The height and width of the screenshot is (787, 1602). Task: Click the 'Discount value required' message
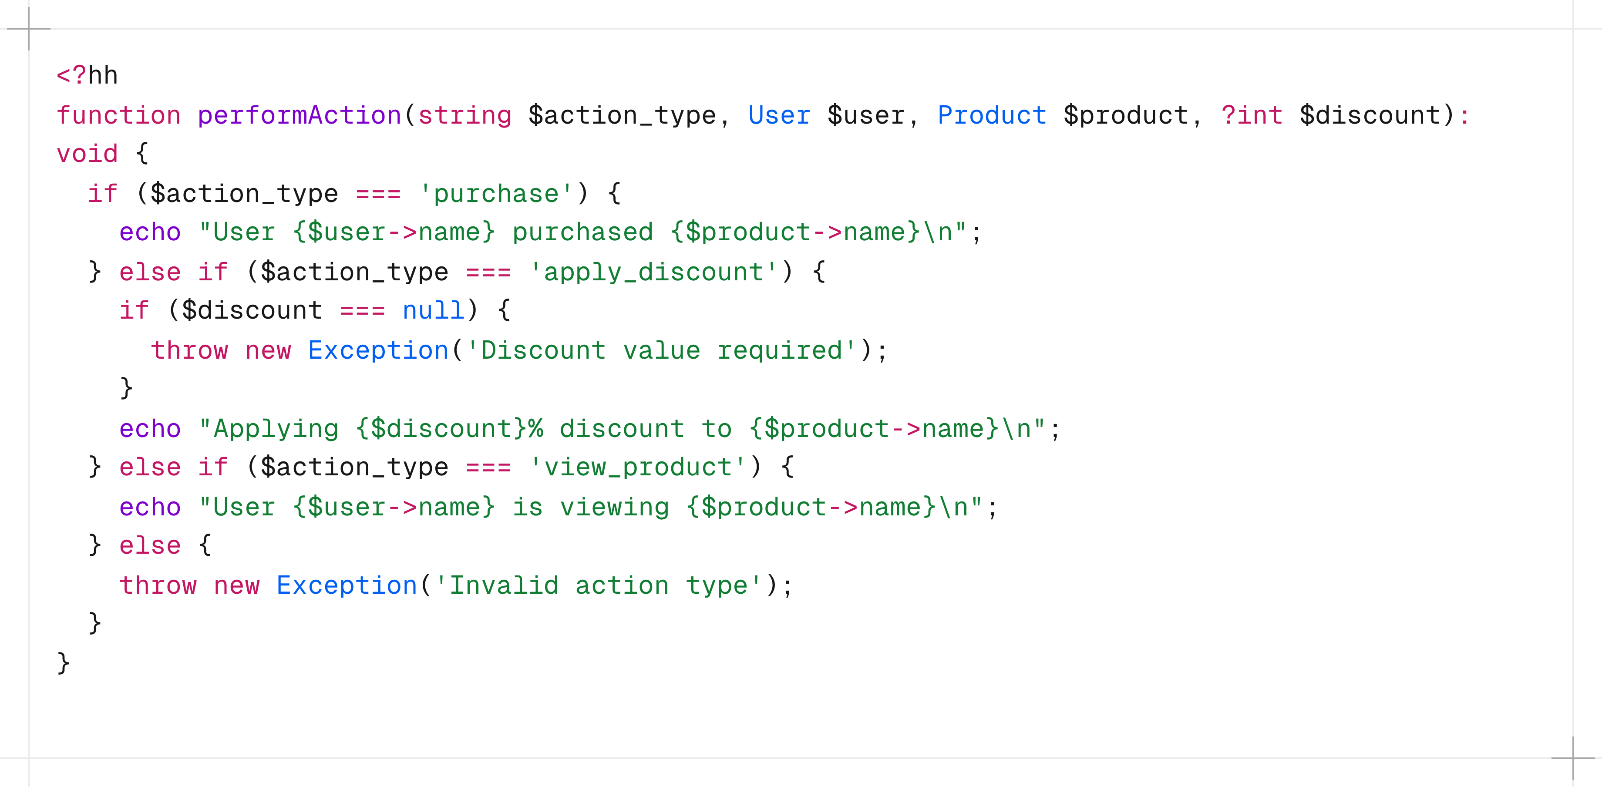[x=661, y=350]
